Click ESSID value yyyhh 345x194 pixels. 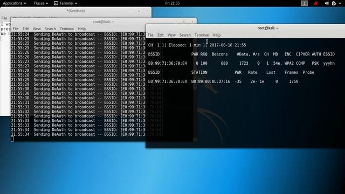[329, 64]
